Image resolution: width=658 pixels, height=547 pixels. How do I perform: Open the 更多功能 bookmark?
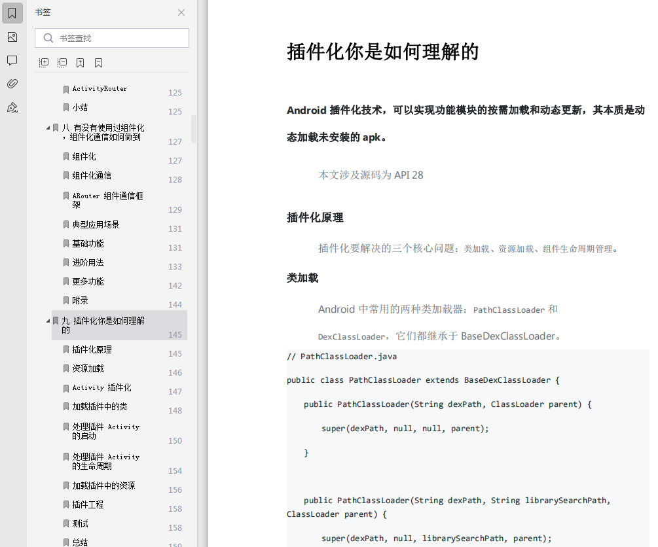(x=88, y=281)
